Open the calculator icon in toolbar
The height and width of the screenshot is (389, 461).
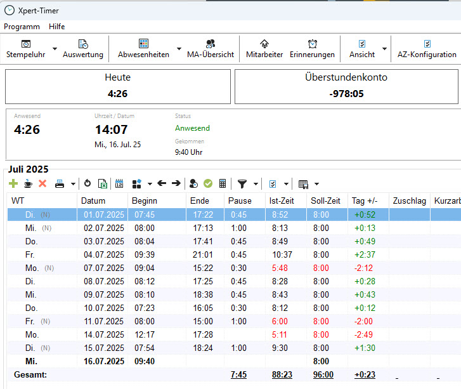point(223,183)
